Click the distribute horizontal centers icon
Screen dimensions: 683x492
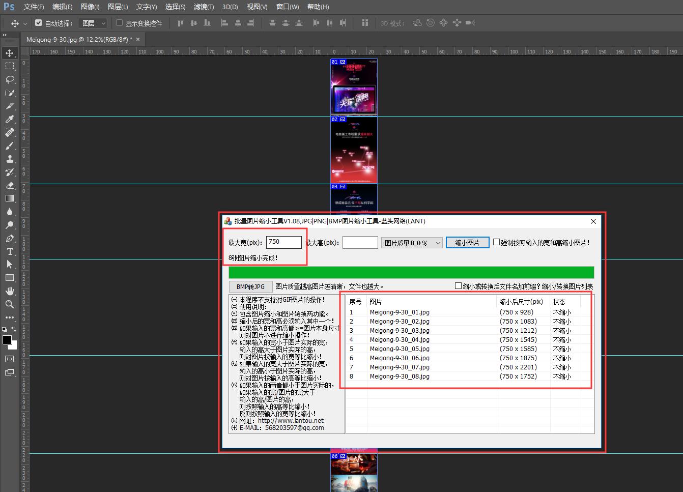(329, 22)
